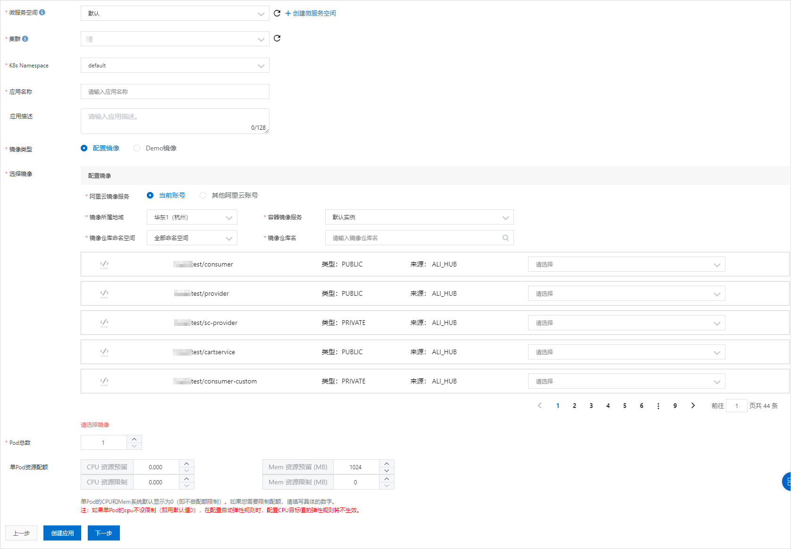Open the 集群 selection dropdown
Image resolution: width=791 pixels, height=549 pixels.
click(175, 39)
